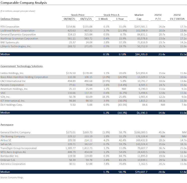The height and width of the screenshot is (183, 187).
Task: Click TransDigm stock price 1,412.73
Action: tap(87, 148)
